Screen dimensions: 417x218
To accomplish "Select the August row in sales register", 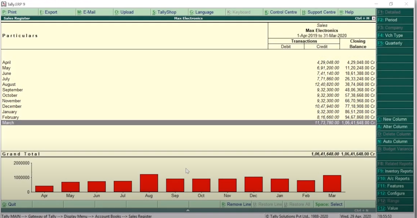I will [x=9, y=84].
